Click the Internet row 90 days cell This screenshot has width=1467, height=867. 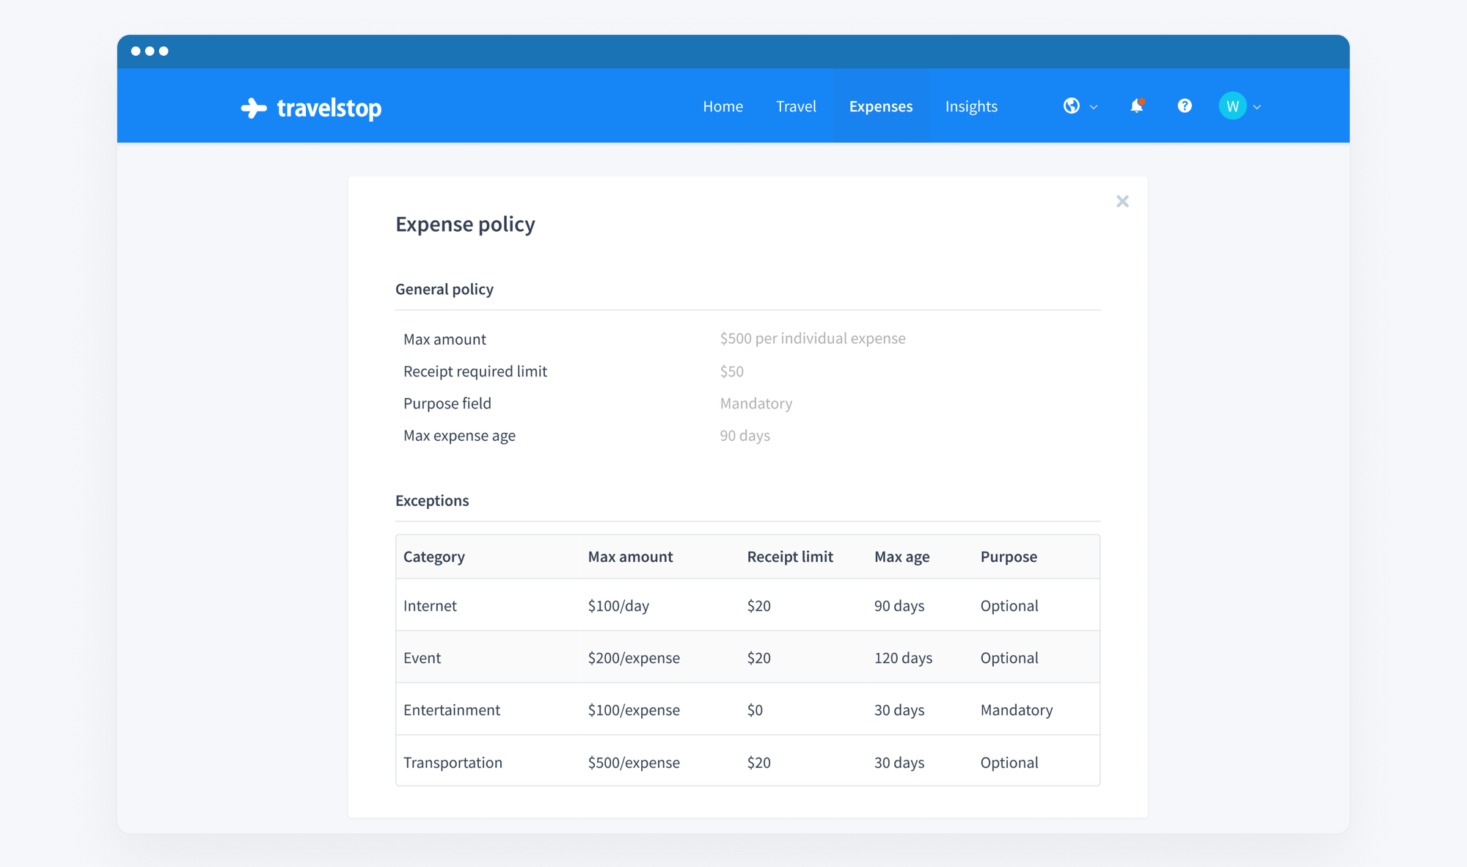point(899,606)
